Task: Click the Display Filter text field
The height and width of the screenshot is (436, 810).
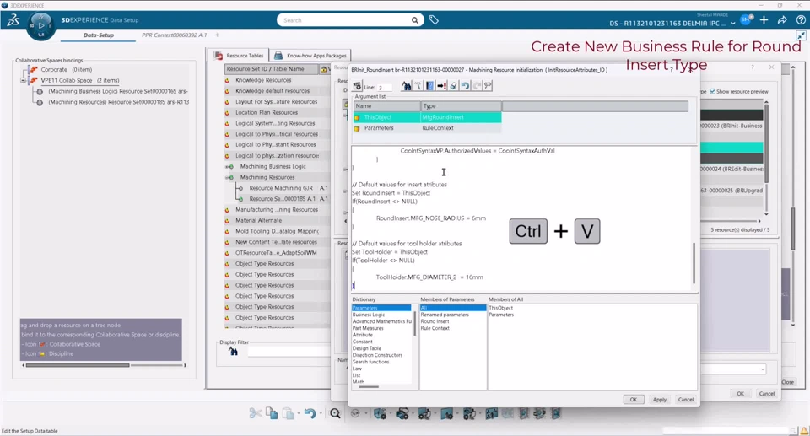Action: 288,352
